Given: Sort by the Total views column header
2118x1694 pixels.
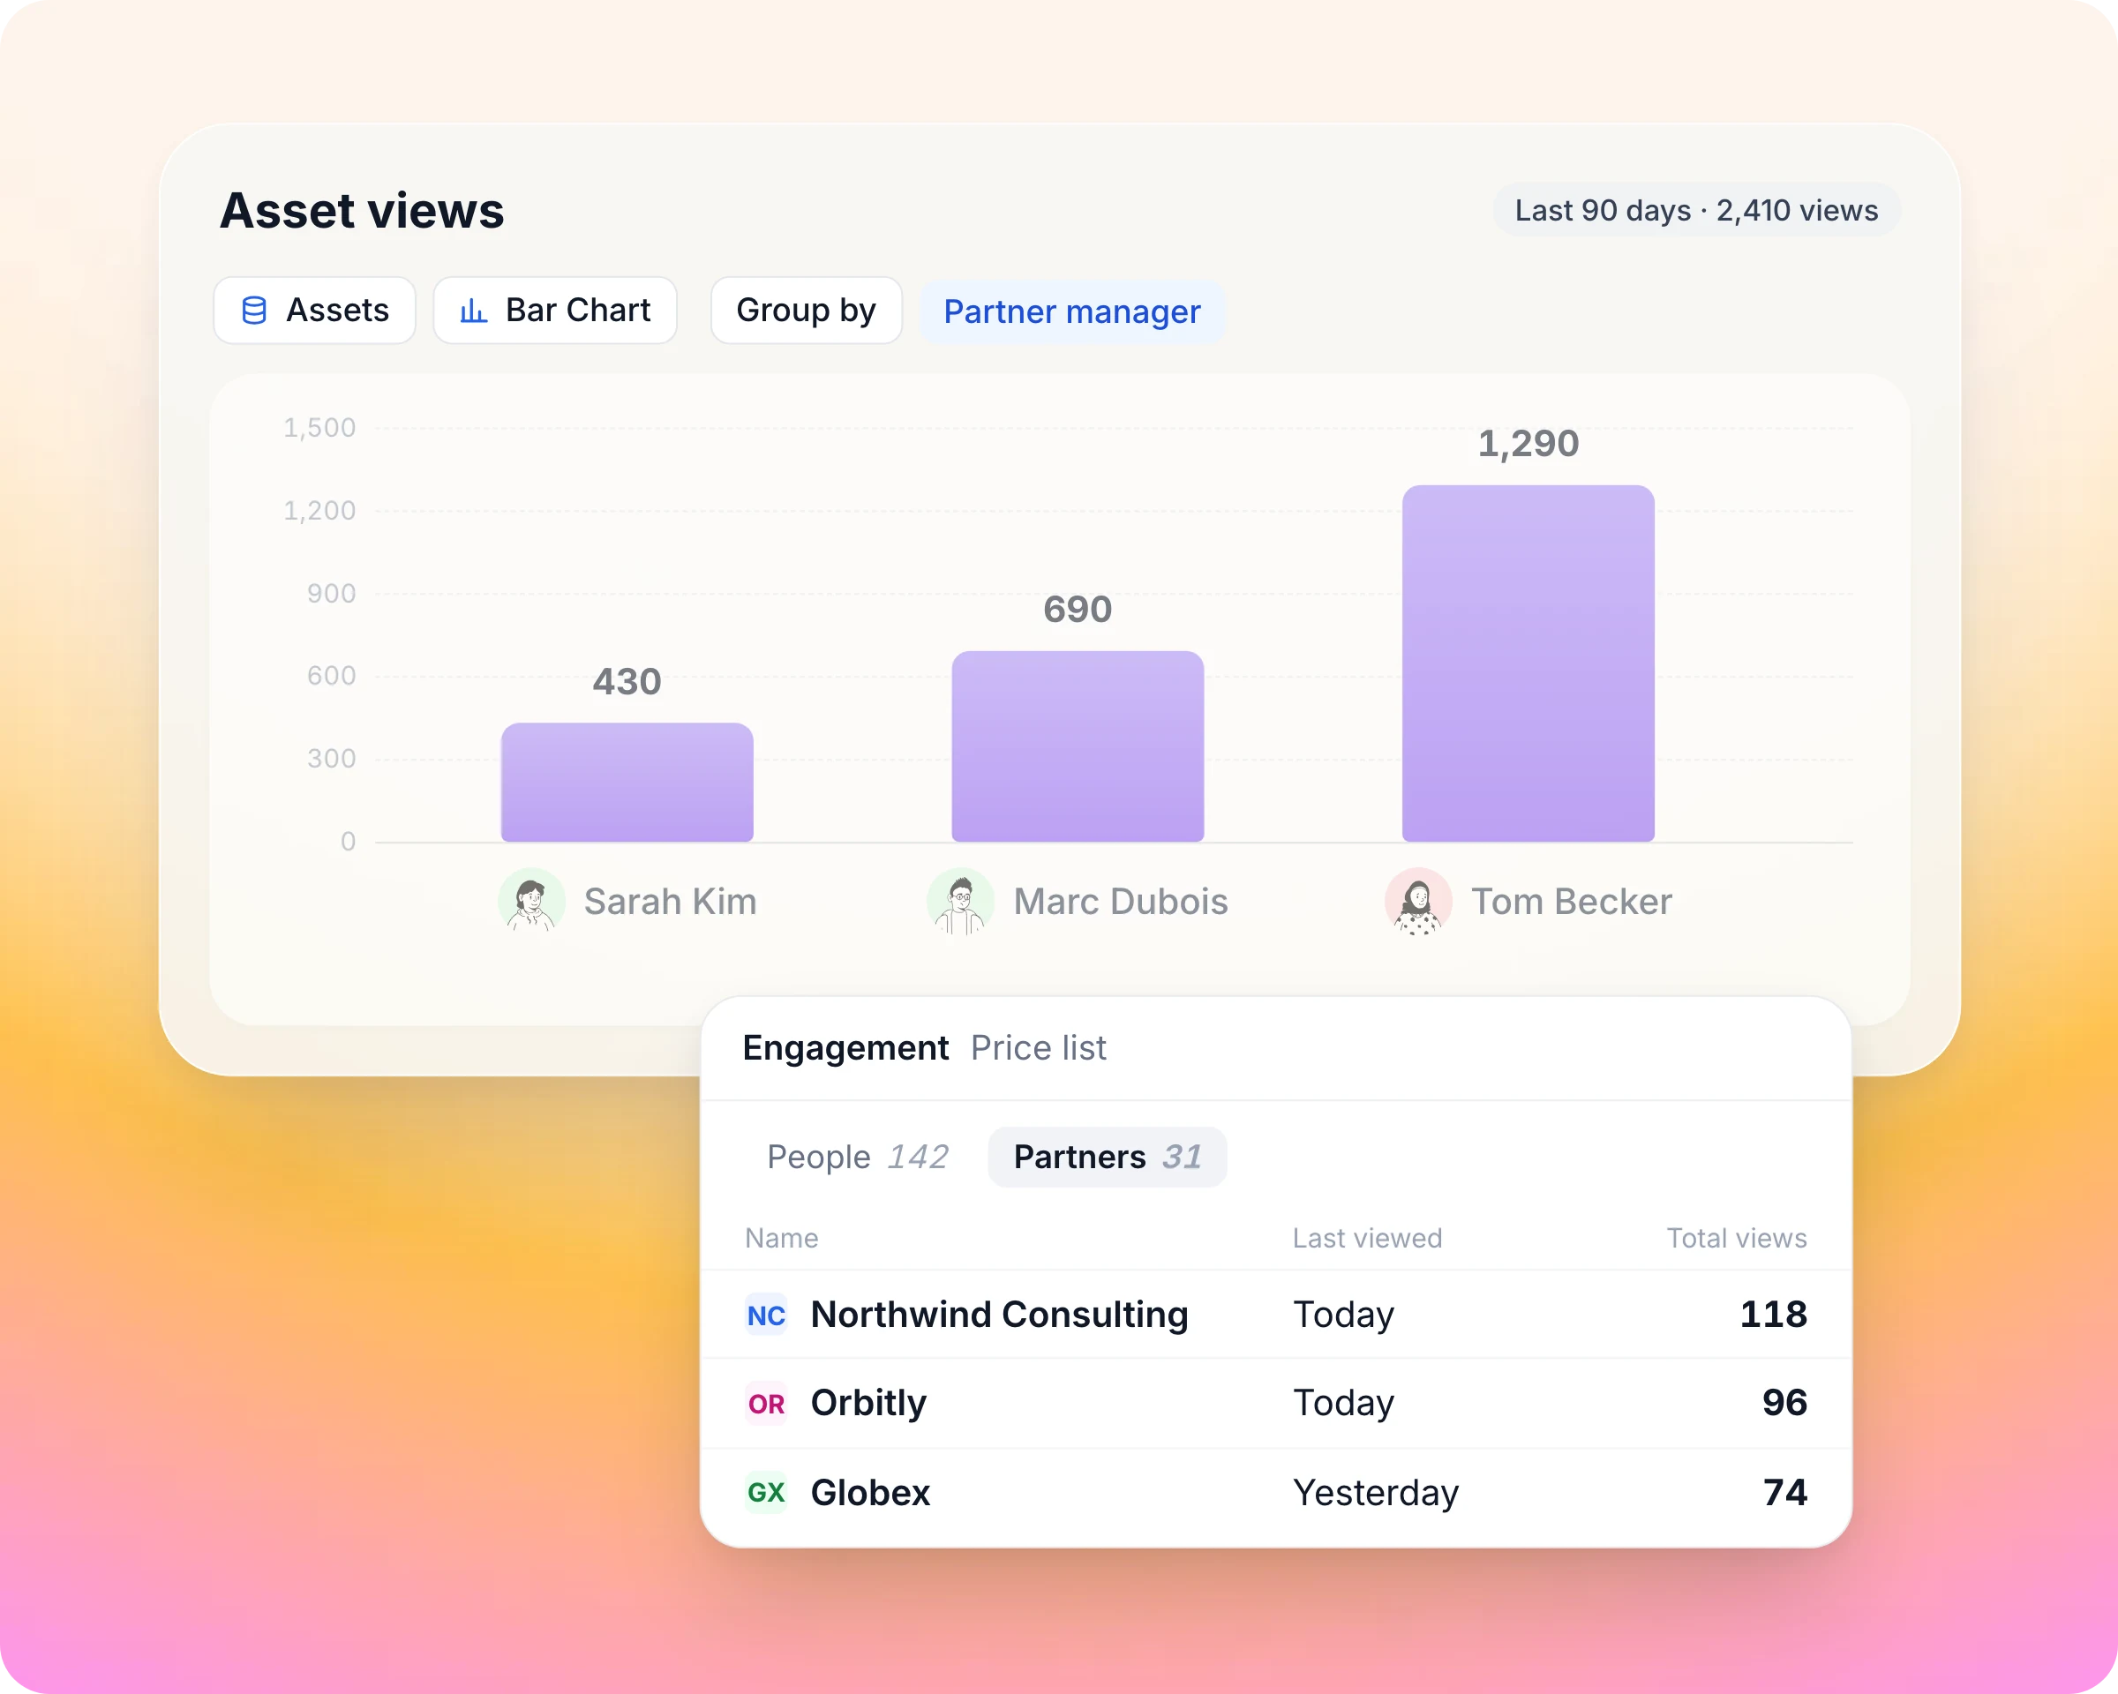Looking at the screenshot, I should click(1736, 1239).
